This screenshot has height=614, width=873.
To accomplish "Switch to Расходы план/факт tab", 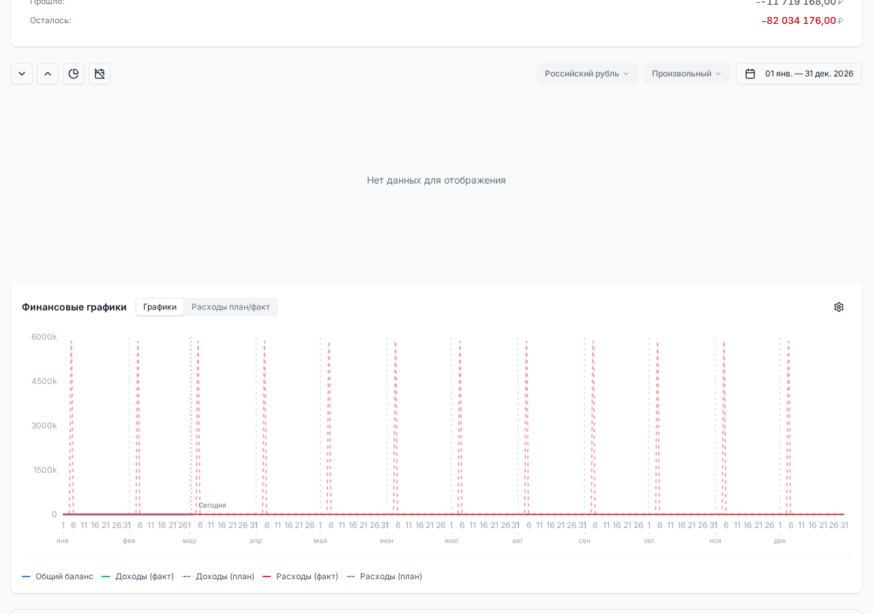I will point(231,307).
